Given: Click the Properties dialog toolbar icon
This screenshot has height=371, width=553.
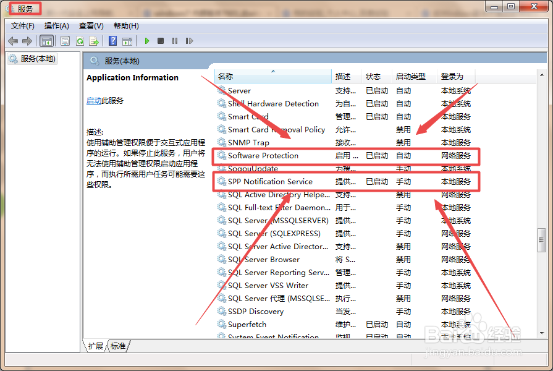Looking at the screenshot, I should point(65,41).
